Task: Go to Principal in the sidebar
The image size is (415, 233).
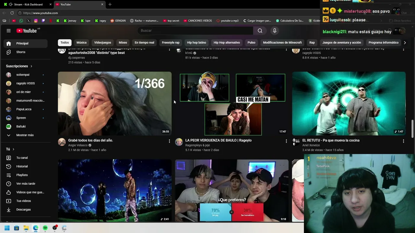Action: (x=26, y=43)
